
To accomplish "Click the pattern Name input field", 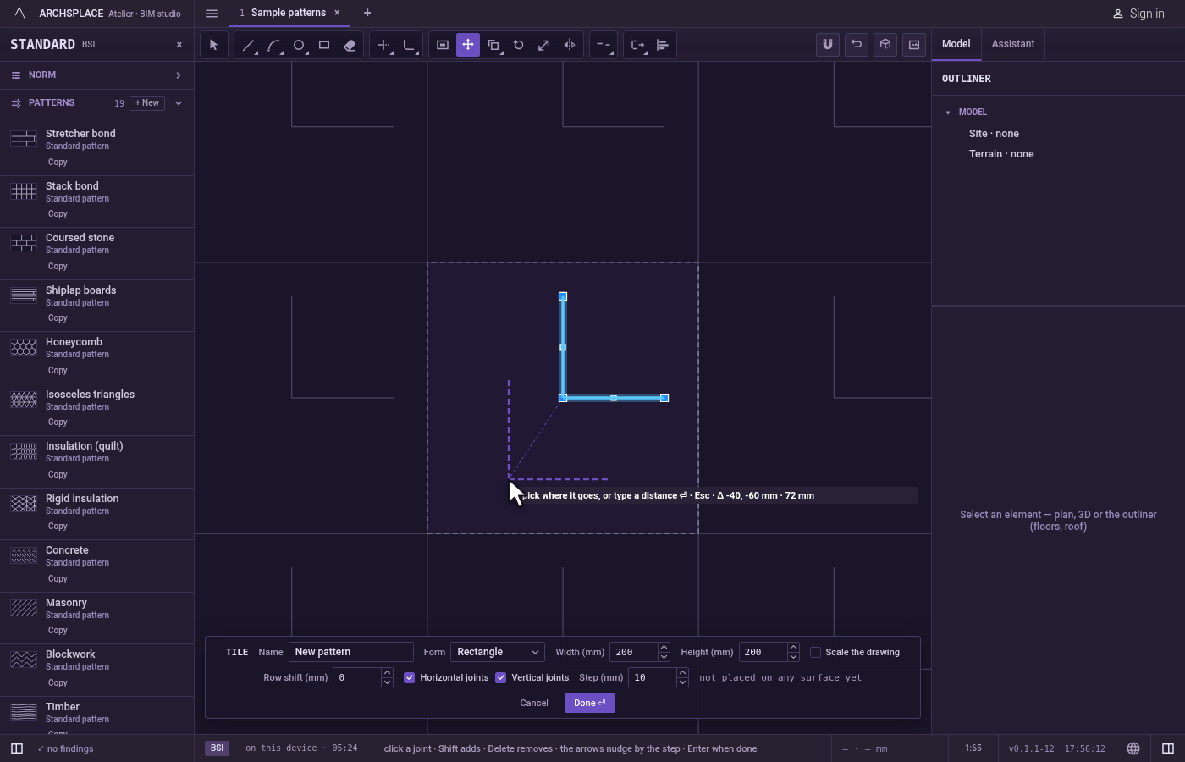I will [351, 652].
